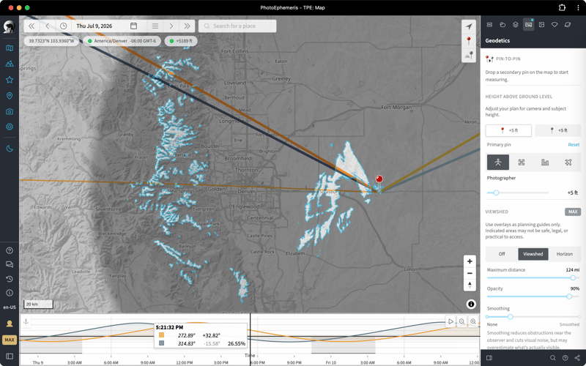Open the Map section in left sidebar
This screenshot has width=586, height=366.
pos(10,48)
